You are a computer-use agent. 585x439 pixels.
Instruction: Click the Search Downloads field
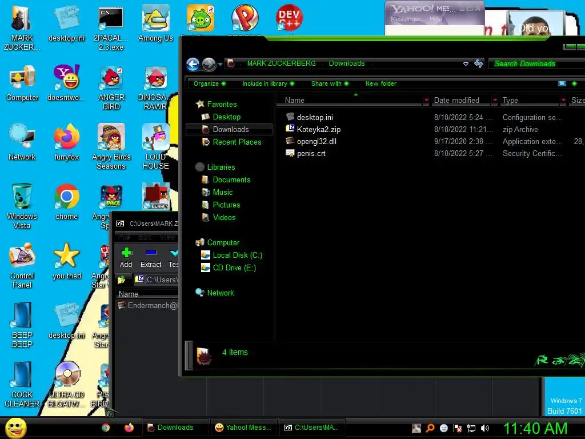click(x=536, y=64)
